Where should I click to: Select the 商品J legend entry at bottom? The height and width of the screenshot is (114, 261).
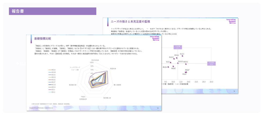pos(53,92)
